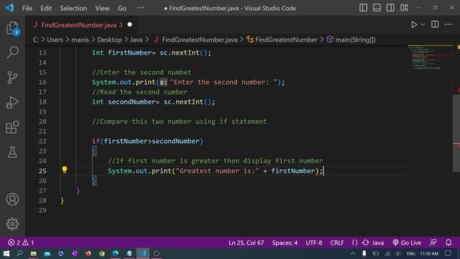Click the C: drive breadcrumb
The width and height of the screenshot is (460, 259).
click(35, 40)
